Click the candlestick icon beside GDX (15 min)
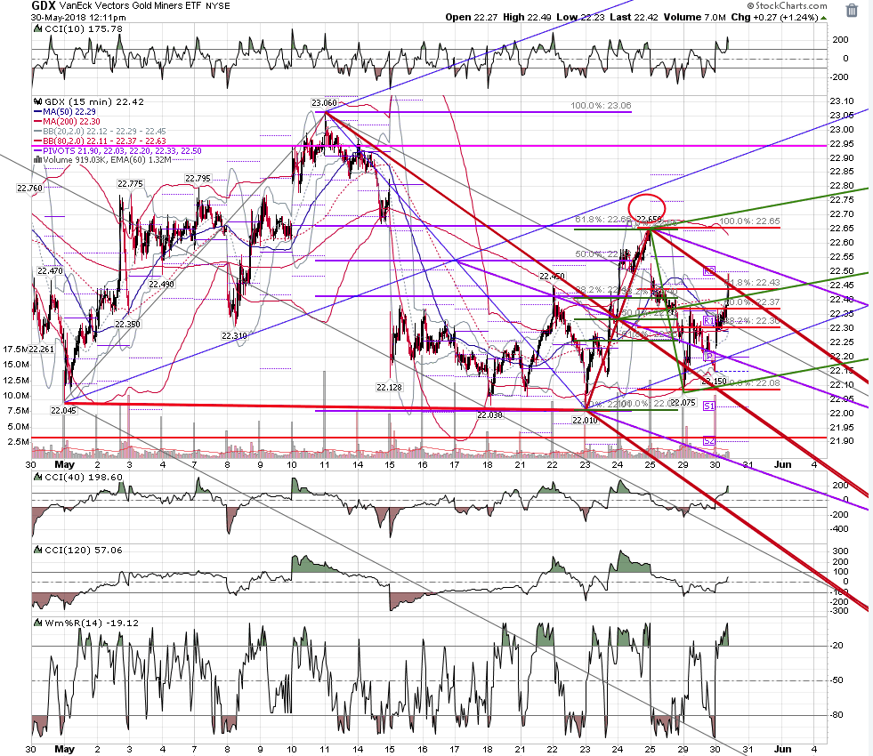Viewport: 873px width, 756px height. click(38, 101)
